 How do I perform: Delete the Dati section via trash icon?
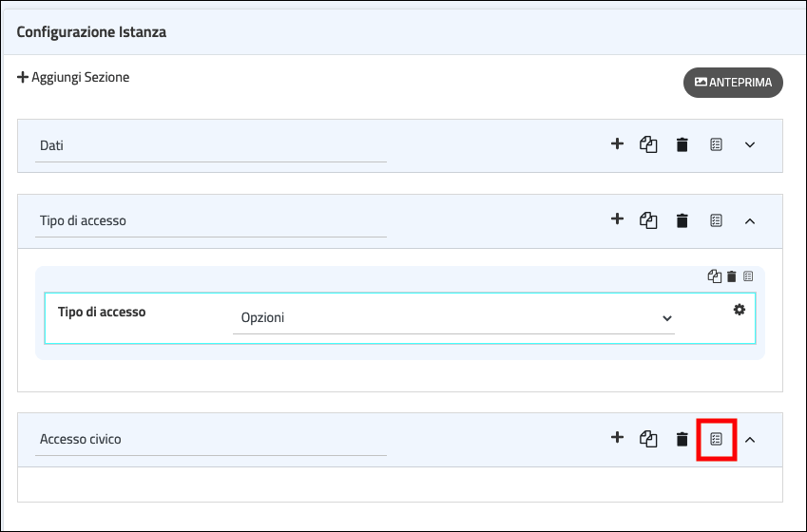(682, 145)
